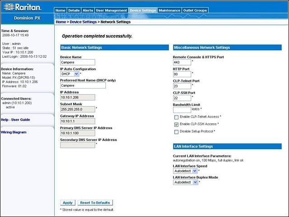The image size is (289, 217).
Task: Click 'admin (10.10.1.200)' connected user
Action: click(17, 103)
